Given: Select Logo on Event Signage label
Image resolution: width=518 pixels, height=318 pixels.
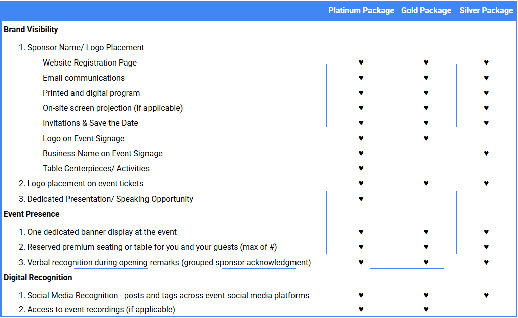Looking at the screenshot, I should [84, 139].
